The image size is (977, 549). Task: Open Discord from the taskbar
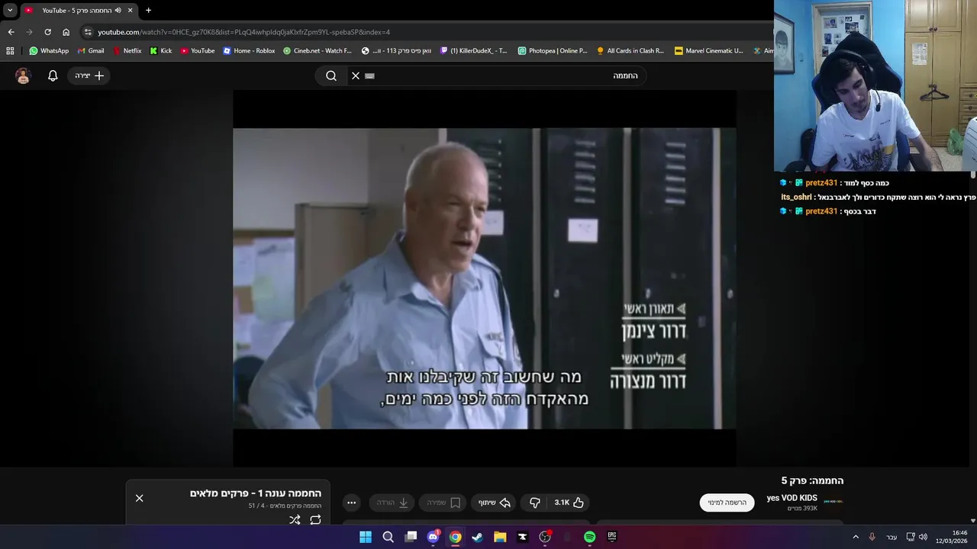tap(433, 537)
